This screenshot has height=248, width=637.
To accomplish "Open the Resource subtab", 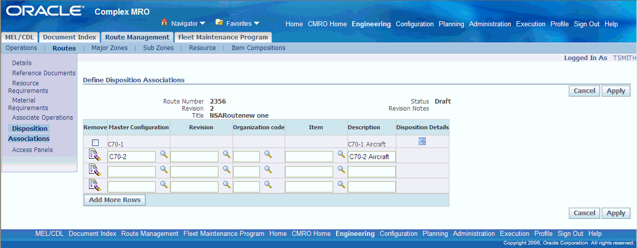I will click(202, 48).
